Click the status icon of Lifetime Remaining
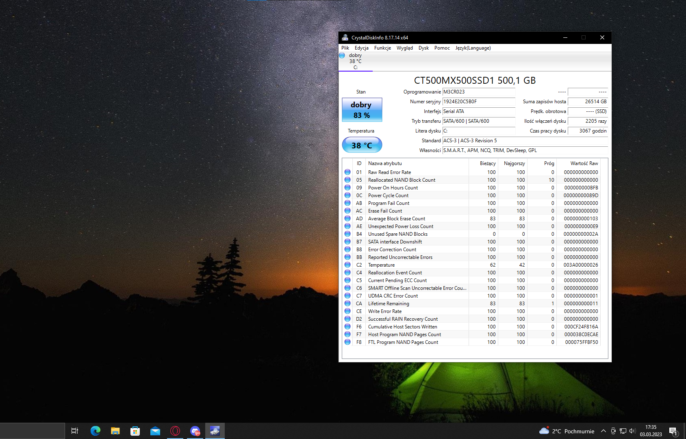This screenshot has width=686, height=439. pos(347,303)
